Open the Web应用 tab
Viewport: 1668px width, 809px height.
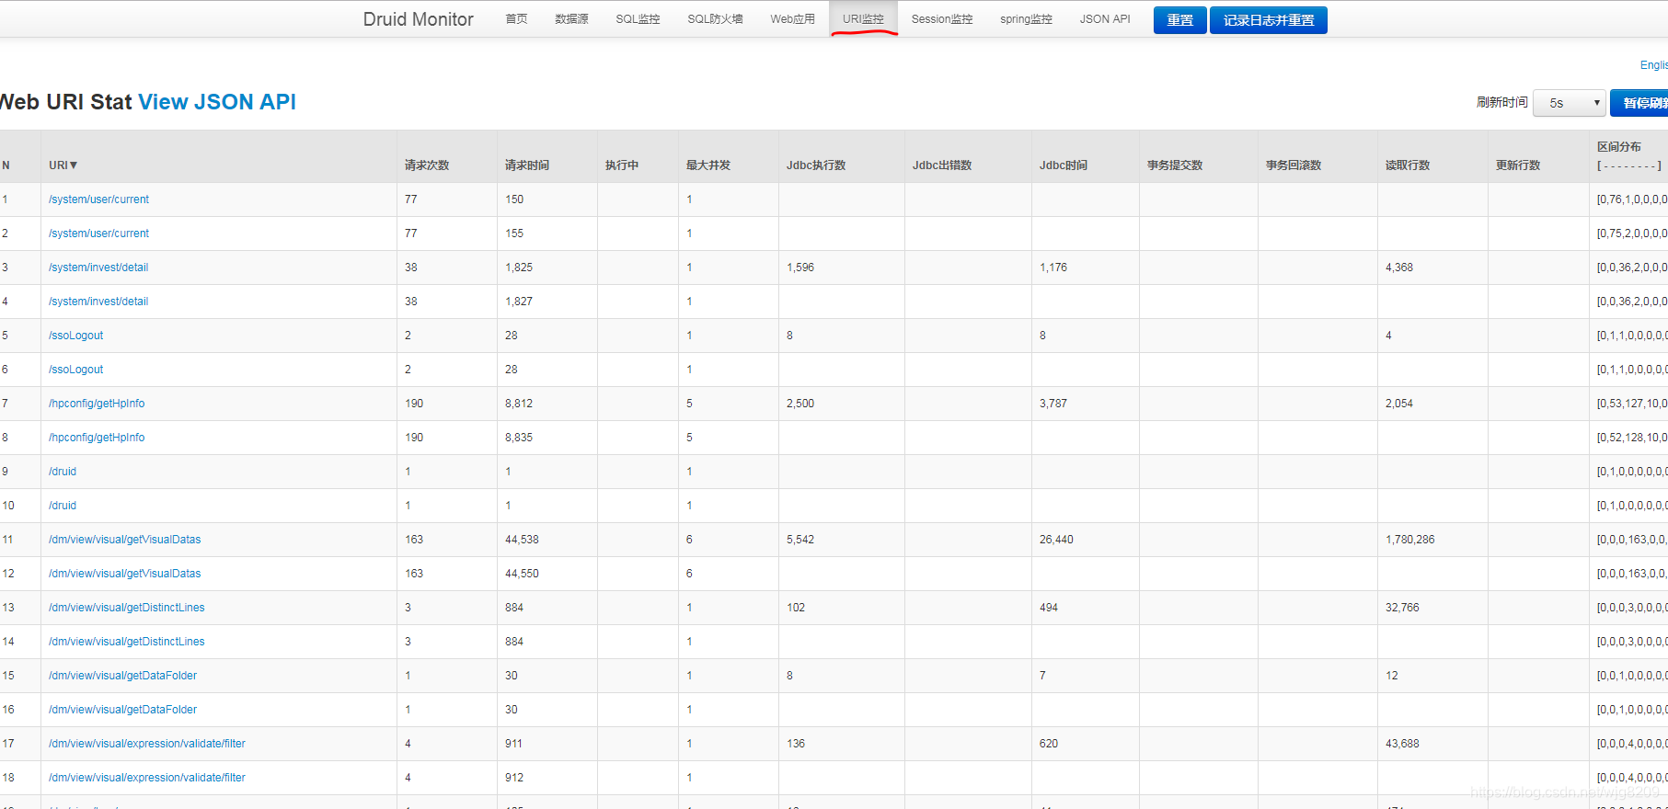click(x=792, y=19)
